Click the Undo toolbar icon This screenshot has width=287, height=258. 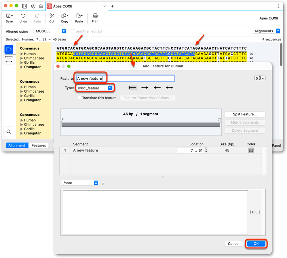click(x=23, y=16)
